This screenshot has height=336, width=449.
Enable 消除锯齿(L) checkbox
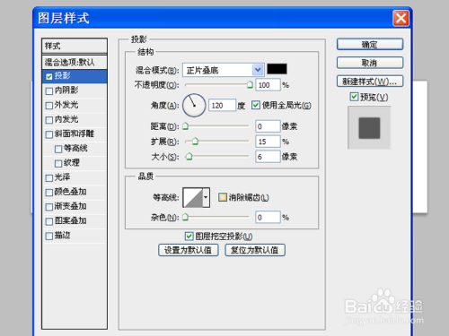pos(222,197)
